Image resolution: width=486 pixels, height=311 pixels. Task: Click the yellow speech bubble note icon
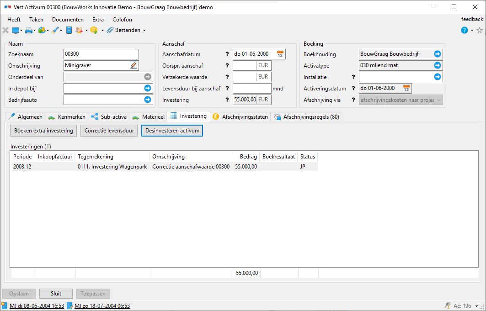click(94, 30)
